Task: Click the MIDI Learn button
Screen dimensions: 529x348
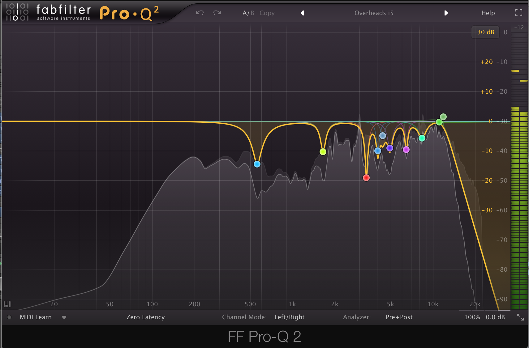Action: coord(36,317)
